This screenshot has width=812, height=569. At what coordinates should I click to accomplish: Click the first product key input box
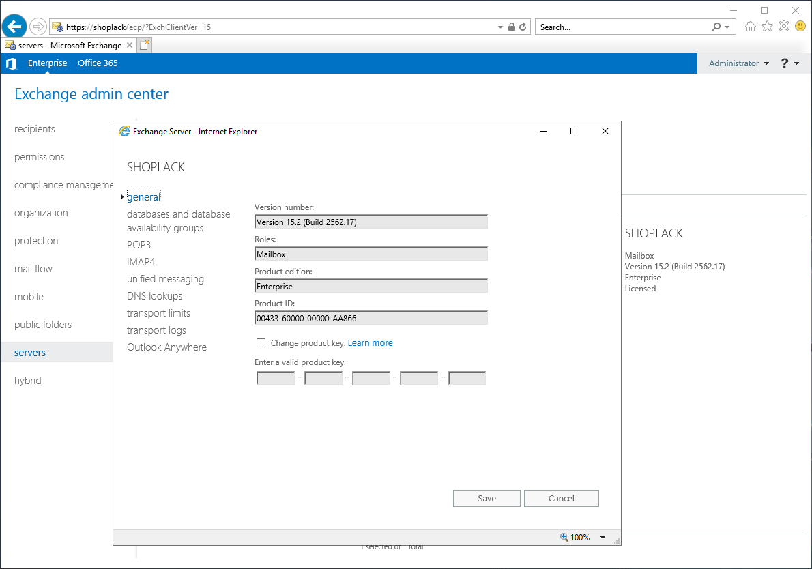(276, 378)
